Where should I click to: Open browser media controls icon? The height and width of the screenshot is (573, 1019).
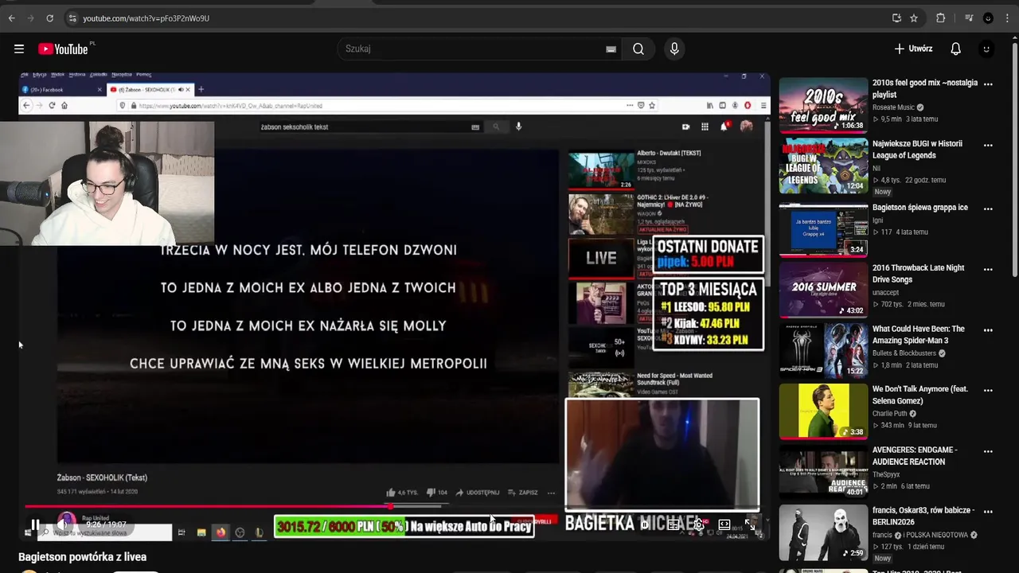(x=969, y=18)
